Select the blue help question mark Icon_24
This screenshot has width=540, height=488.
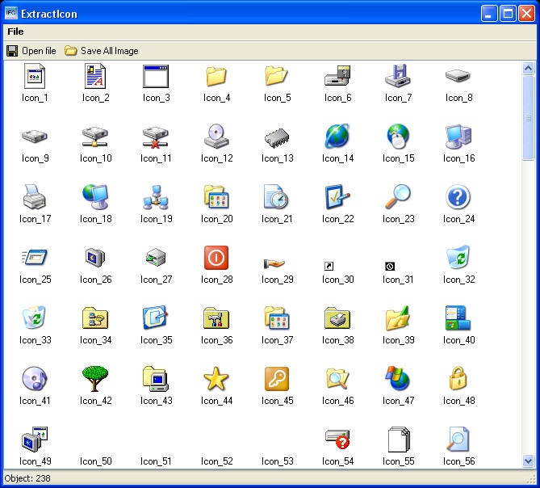click(458, 197)
